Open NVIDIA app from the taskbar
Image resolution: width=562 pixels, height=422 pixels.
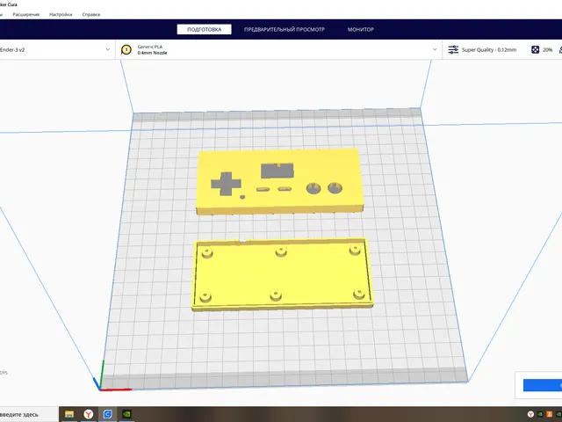coord(126,414)
